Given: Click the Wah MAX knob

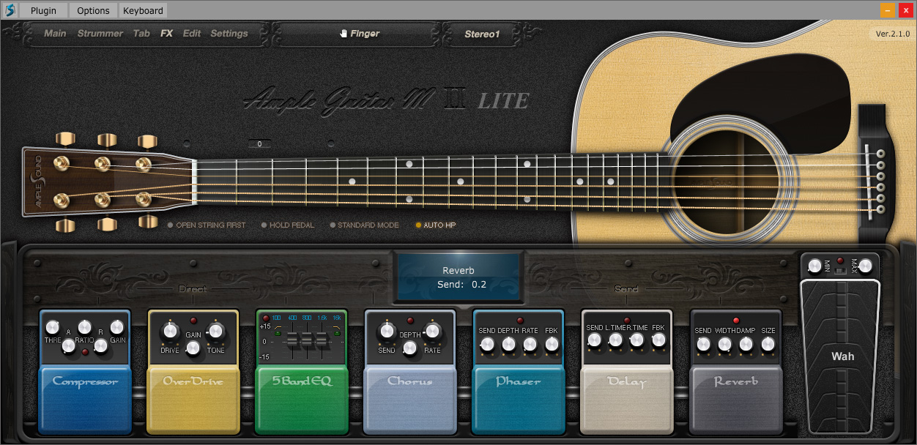Looking at the screenshot, I should 866,266.
